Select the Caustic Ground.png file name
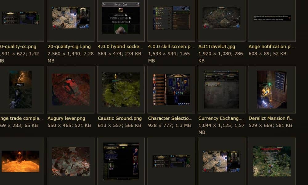This screenshot has width=308, height=185. pyautogui.click(x=120, y=118)
